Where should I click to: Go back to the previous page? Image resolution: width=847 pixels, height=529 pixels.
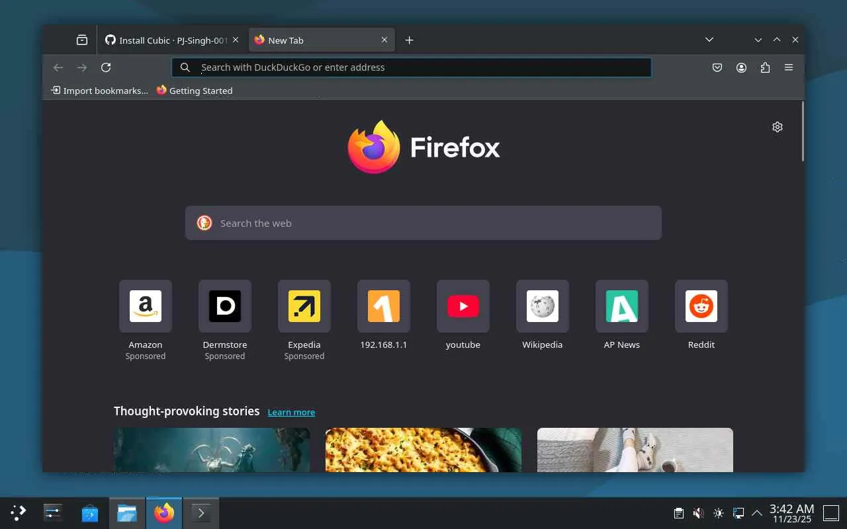[58, 67]
